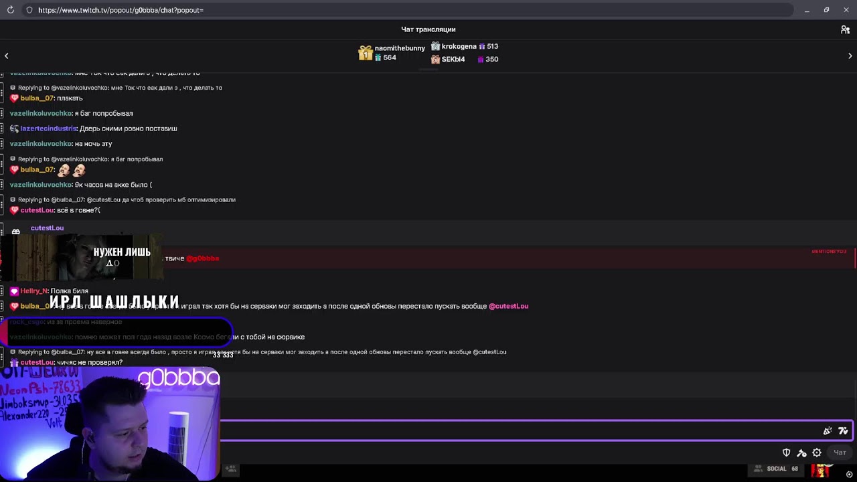Click username lazertecindustris in chat
This screenshot has width=857, height=482.
click(49, 129)
